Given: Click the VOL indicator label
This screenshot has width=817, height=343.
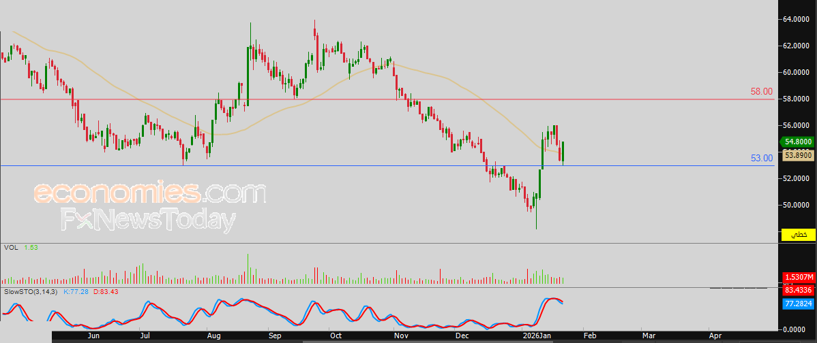Looking at the screenshot, I should tap(10, 248).
